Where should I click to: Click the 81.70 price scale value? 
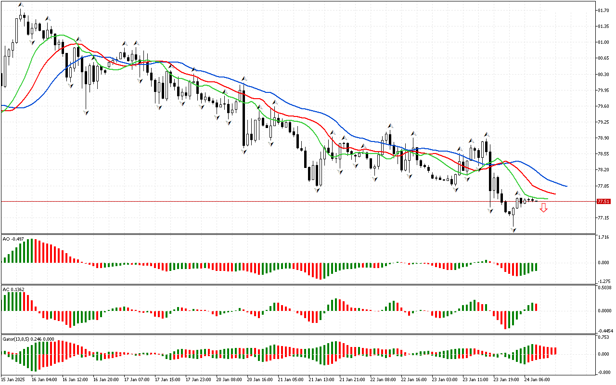603,10
